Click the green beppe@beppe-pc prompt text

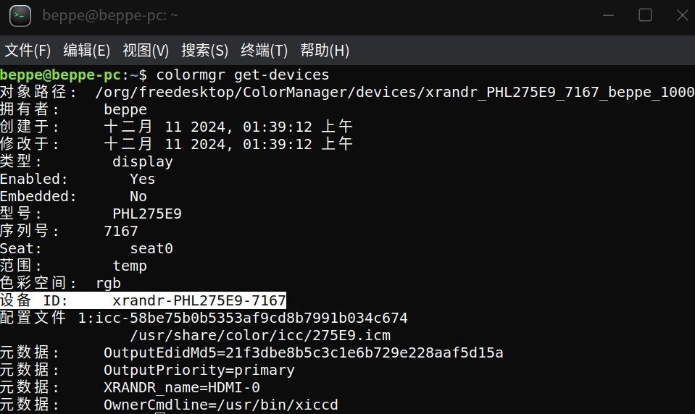pos(60,75)
